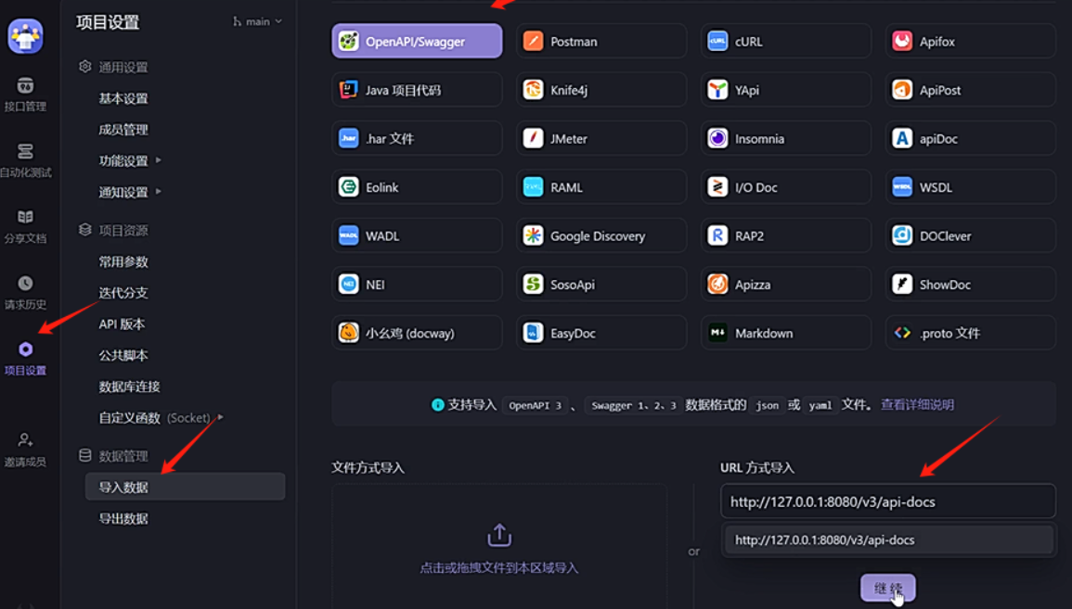Pick the apiDoc import format
Screen dimensions: 1072x609
coord(971,139)
